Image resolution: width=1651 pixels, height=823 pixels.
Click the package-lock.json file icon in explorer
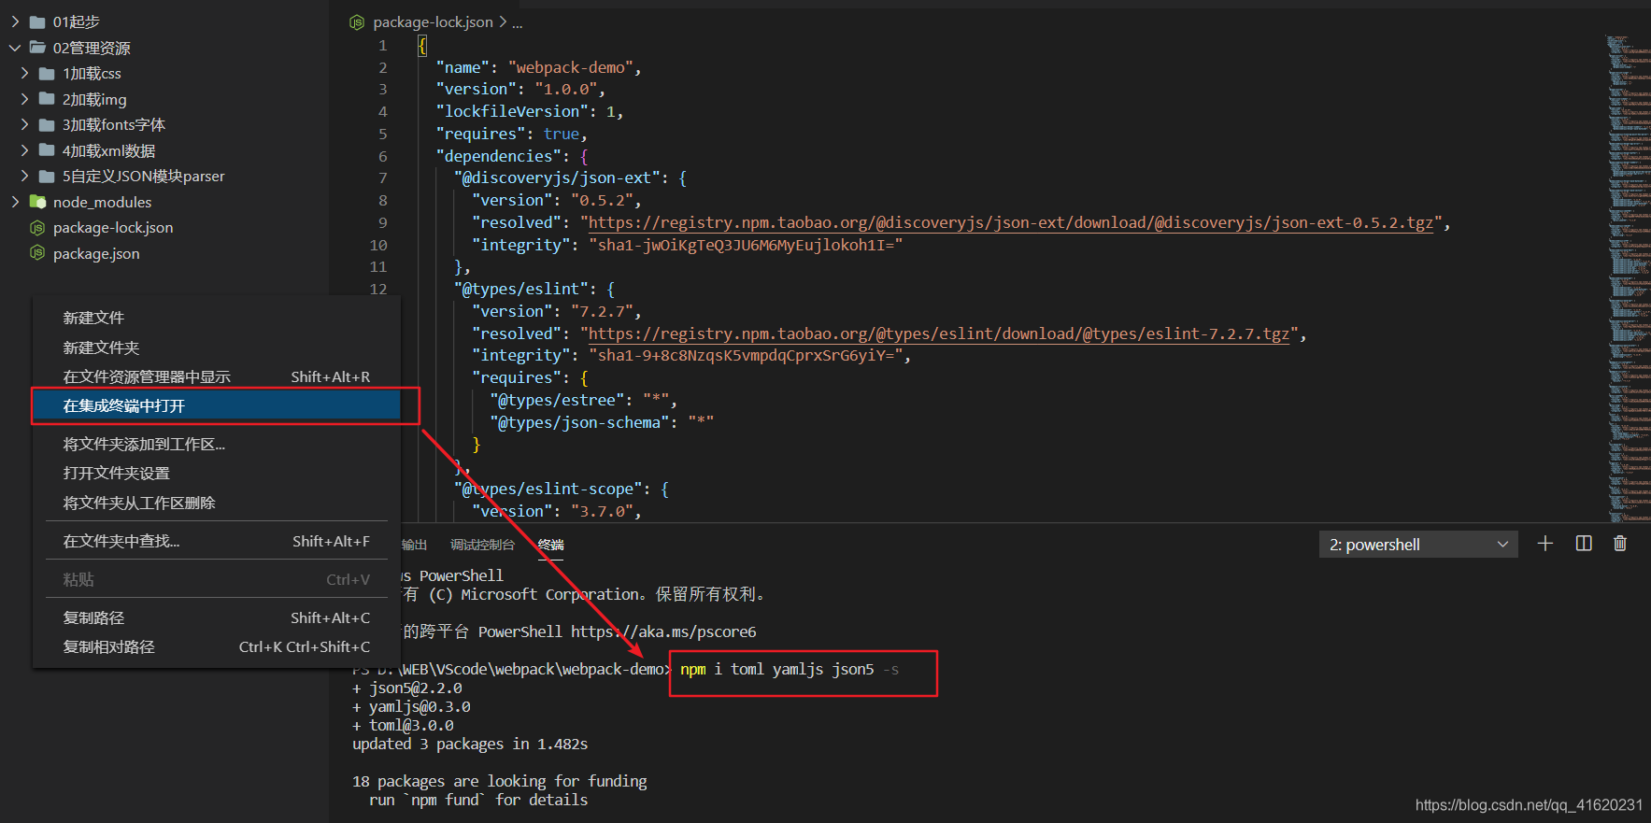point(37,228)
